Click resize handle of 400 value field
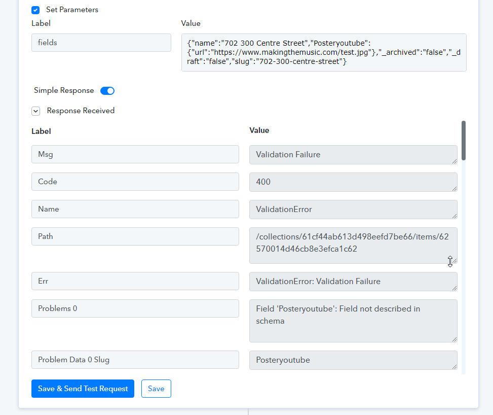493x415 pixels. 454,189
